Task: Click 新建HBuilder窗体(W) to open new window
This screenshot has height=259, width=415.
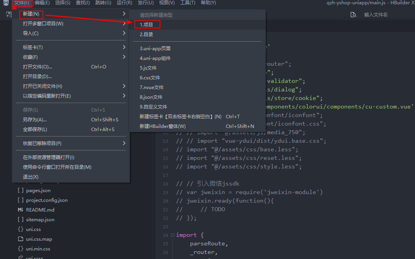Action: pyautogui.click(x=164, y=126)
